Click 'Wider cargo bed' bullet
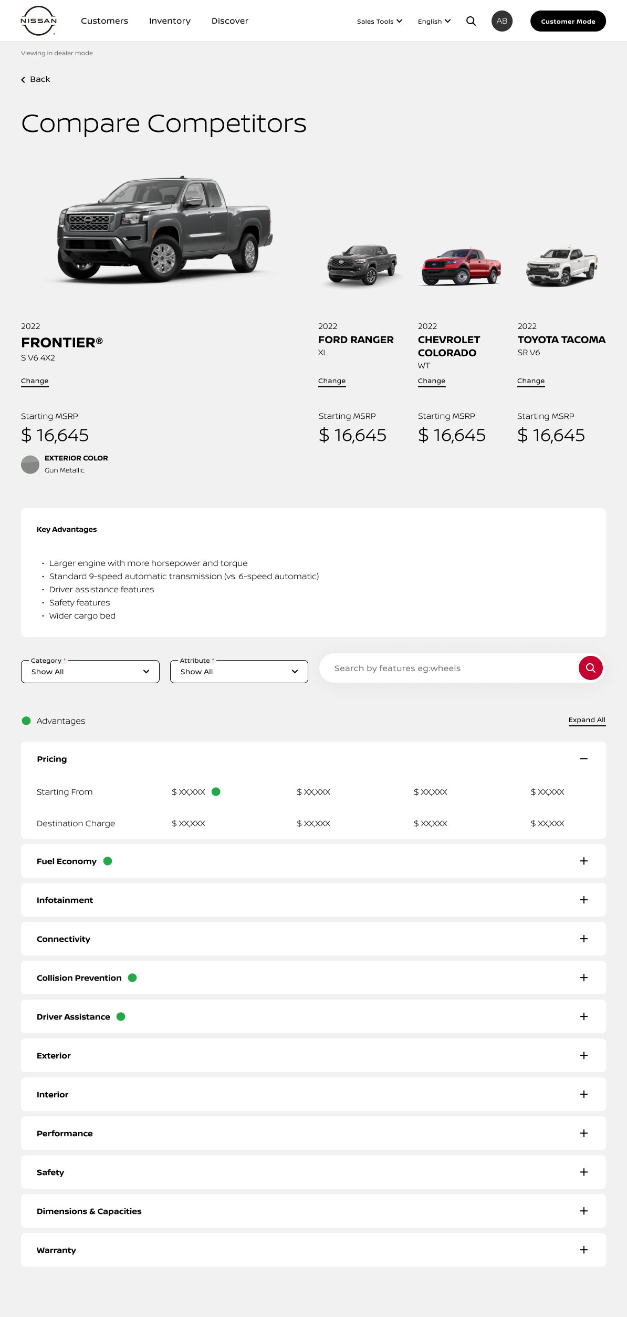The width and height of the screenshot is (627, 1317). [x=82, y=616]
